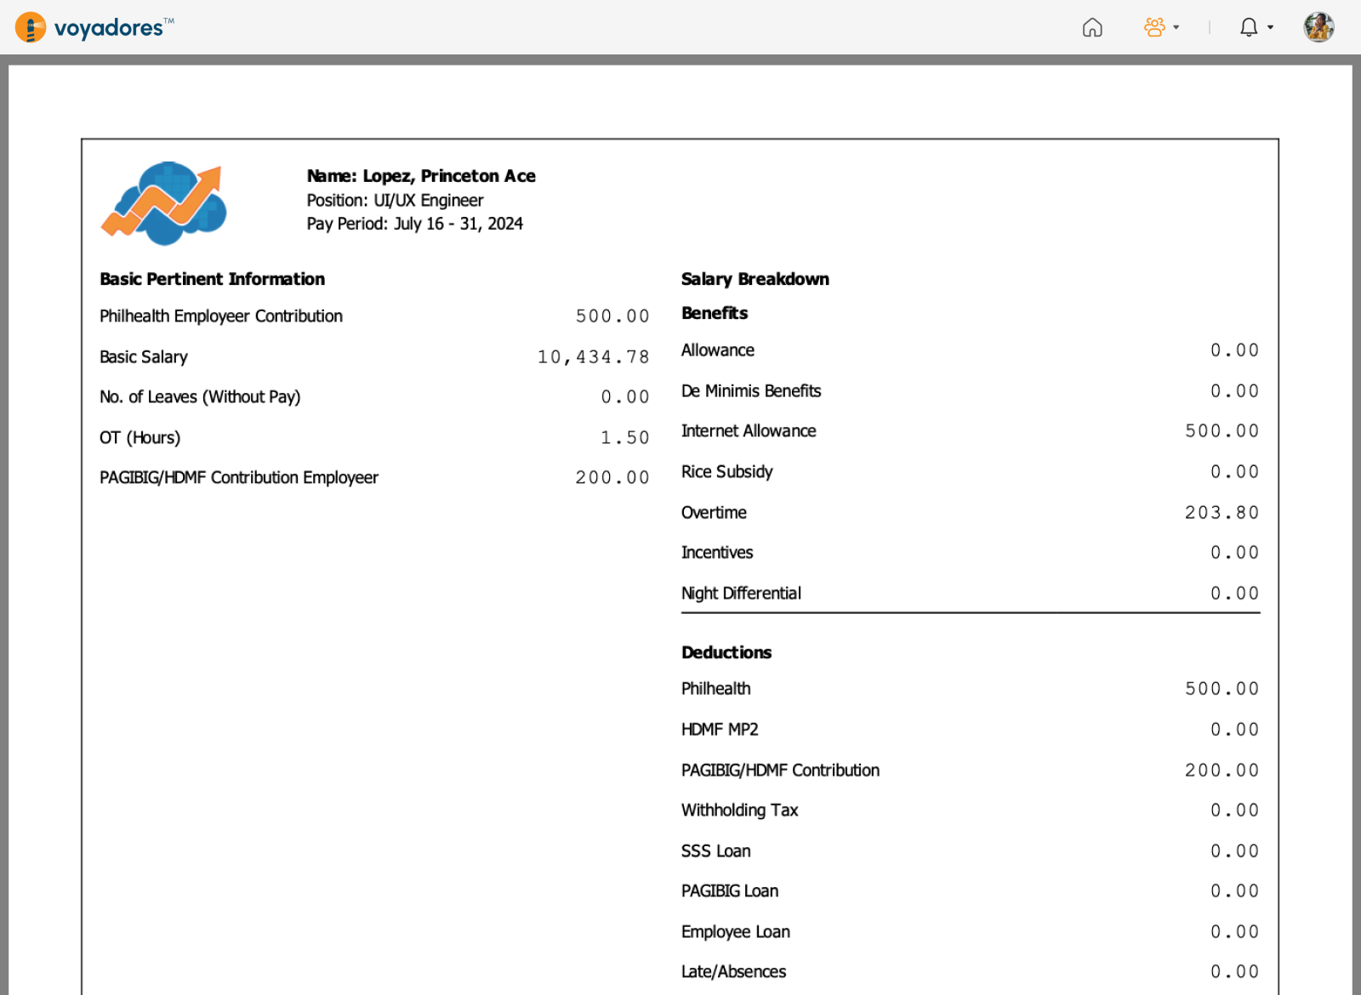1361x995 pixels.
Task: Select the OT (Hours) value 1.50
Action: click(x=625, y=438)
